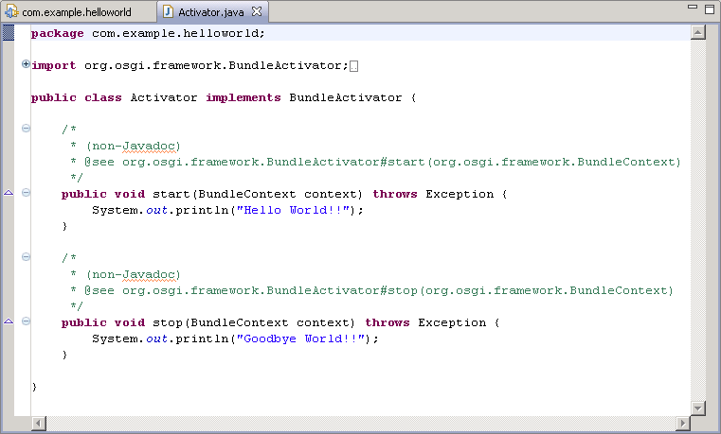Click "com.example.helloworld;" in the package line
721x434 pixels.
click(x=178, y=33)
